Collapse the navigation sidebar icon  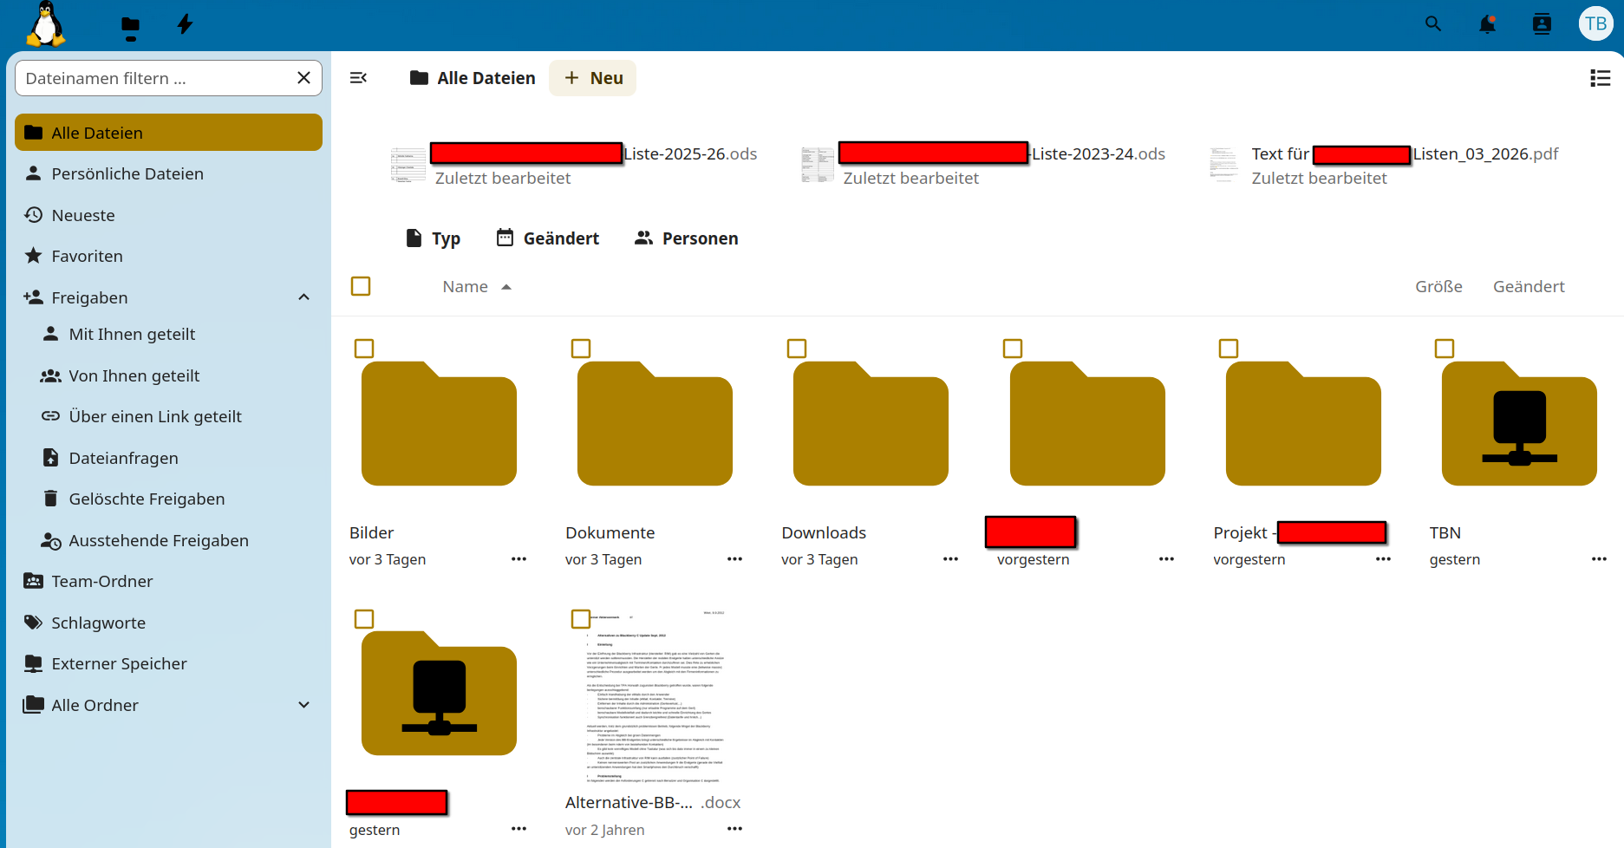(358, 78)
